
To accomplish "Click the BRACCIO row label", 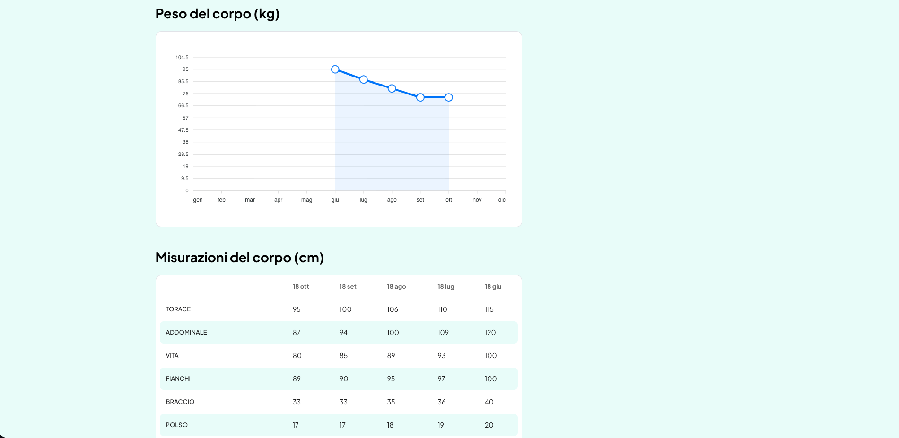I will 180,402.
